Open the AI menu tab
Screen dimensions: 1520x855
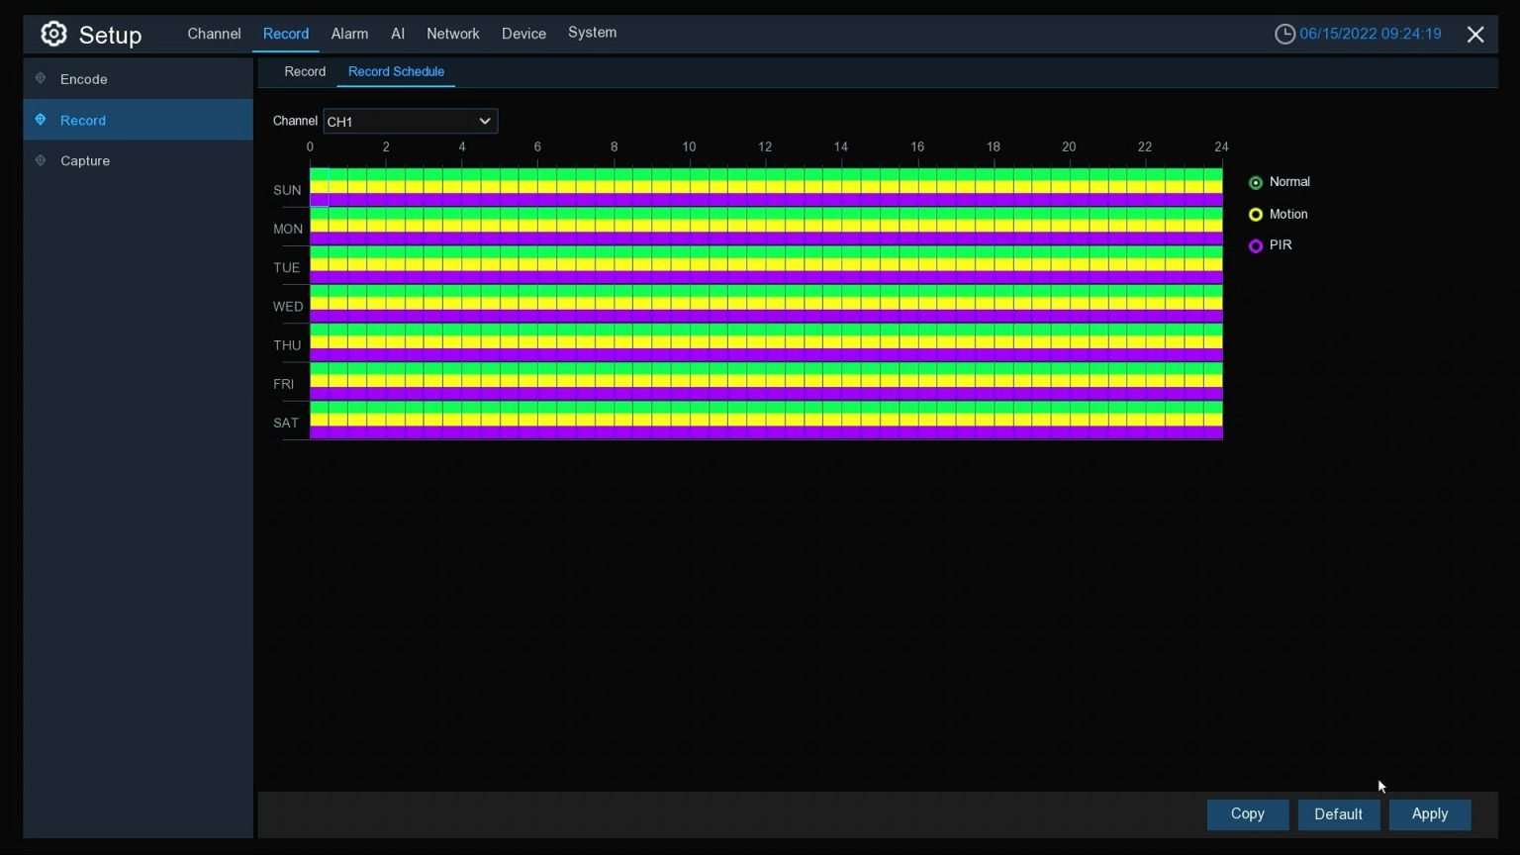(x=398, y=34)
